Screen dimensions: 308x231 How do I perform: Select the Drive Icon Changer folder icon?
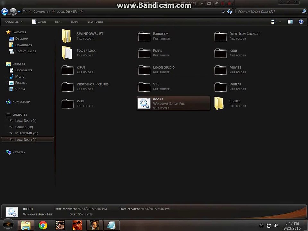pos(221,36)
